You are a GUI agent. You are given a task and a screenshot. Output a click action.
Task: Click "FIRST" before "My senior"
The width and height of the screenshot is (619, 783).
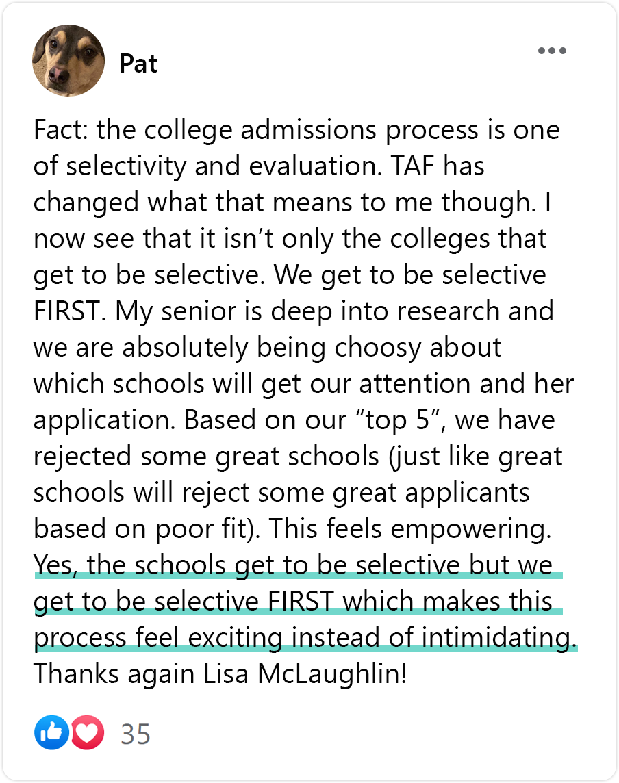pos(69,311)
